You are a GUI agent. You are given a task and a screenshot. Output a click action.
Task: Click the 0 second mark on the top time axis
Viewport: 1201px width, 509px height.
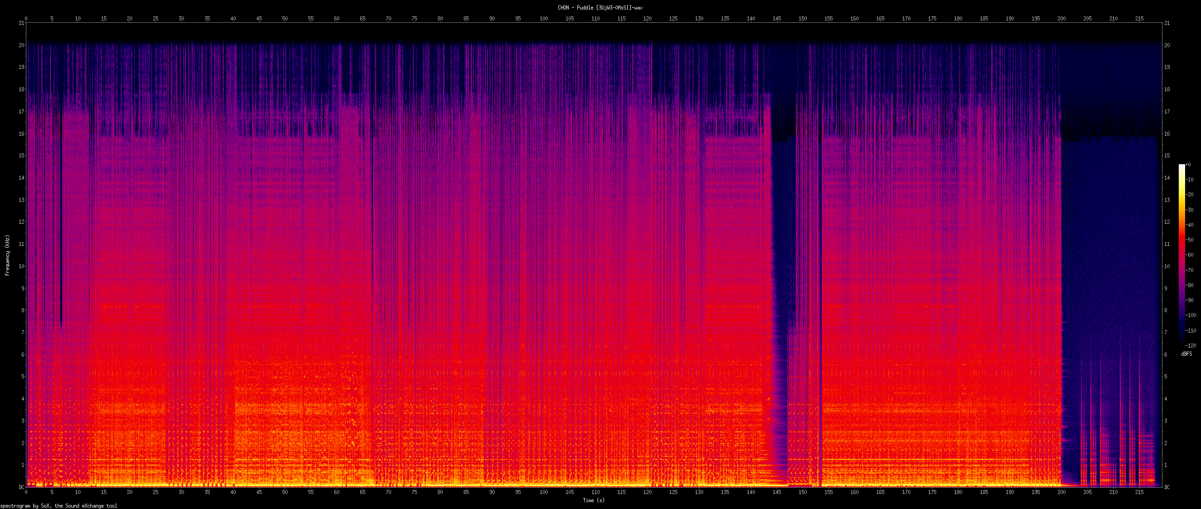[26, 18]
